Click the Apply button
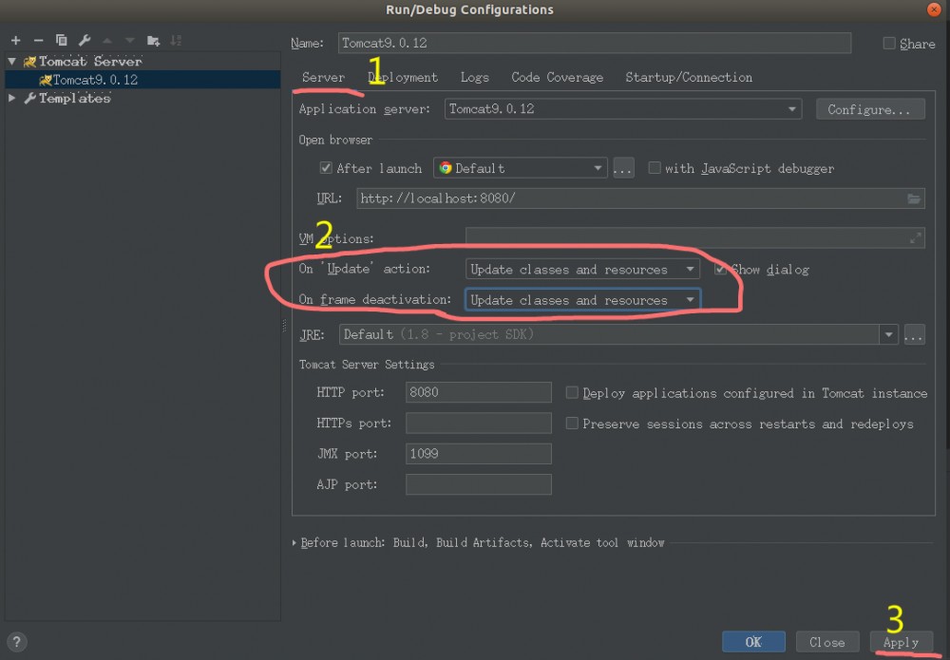 pos(901,642)
